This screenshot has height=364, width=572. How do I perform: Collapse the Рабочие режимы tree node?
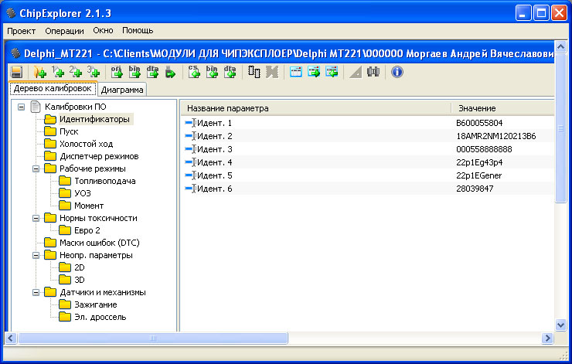[x=36, y=168]
